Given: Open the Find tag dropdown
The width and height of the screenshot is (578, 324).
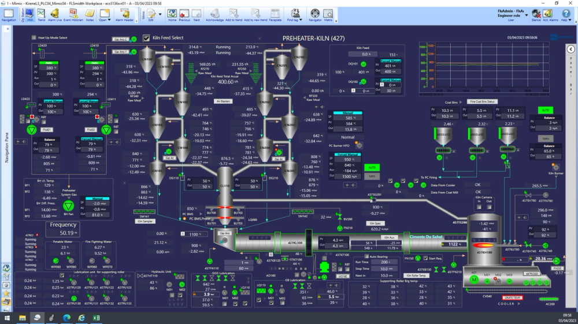Looking at the screenshot, I should pyautogui.click(x=295, y=15).
